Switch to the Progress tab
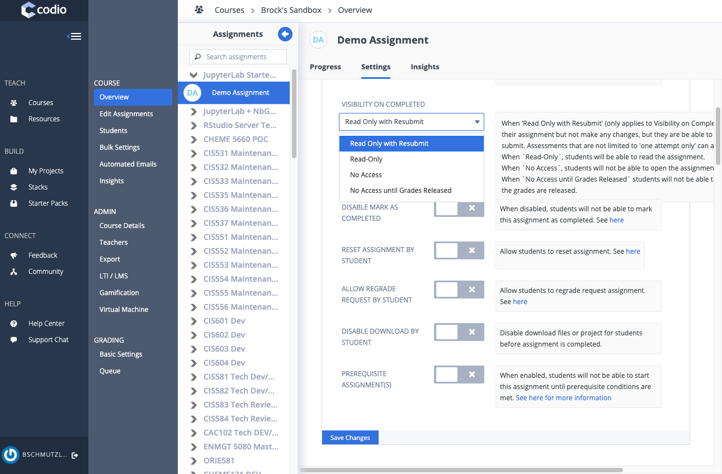Screen dimensions: 722x474 (x=325, y=67)
